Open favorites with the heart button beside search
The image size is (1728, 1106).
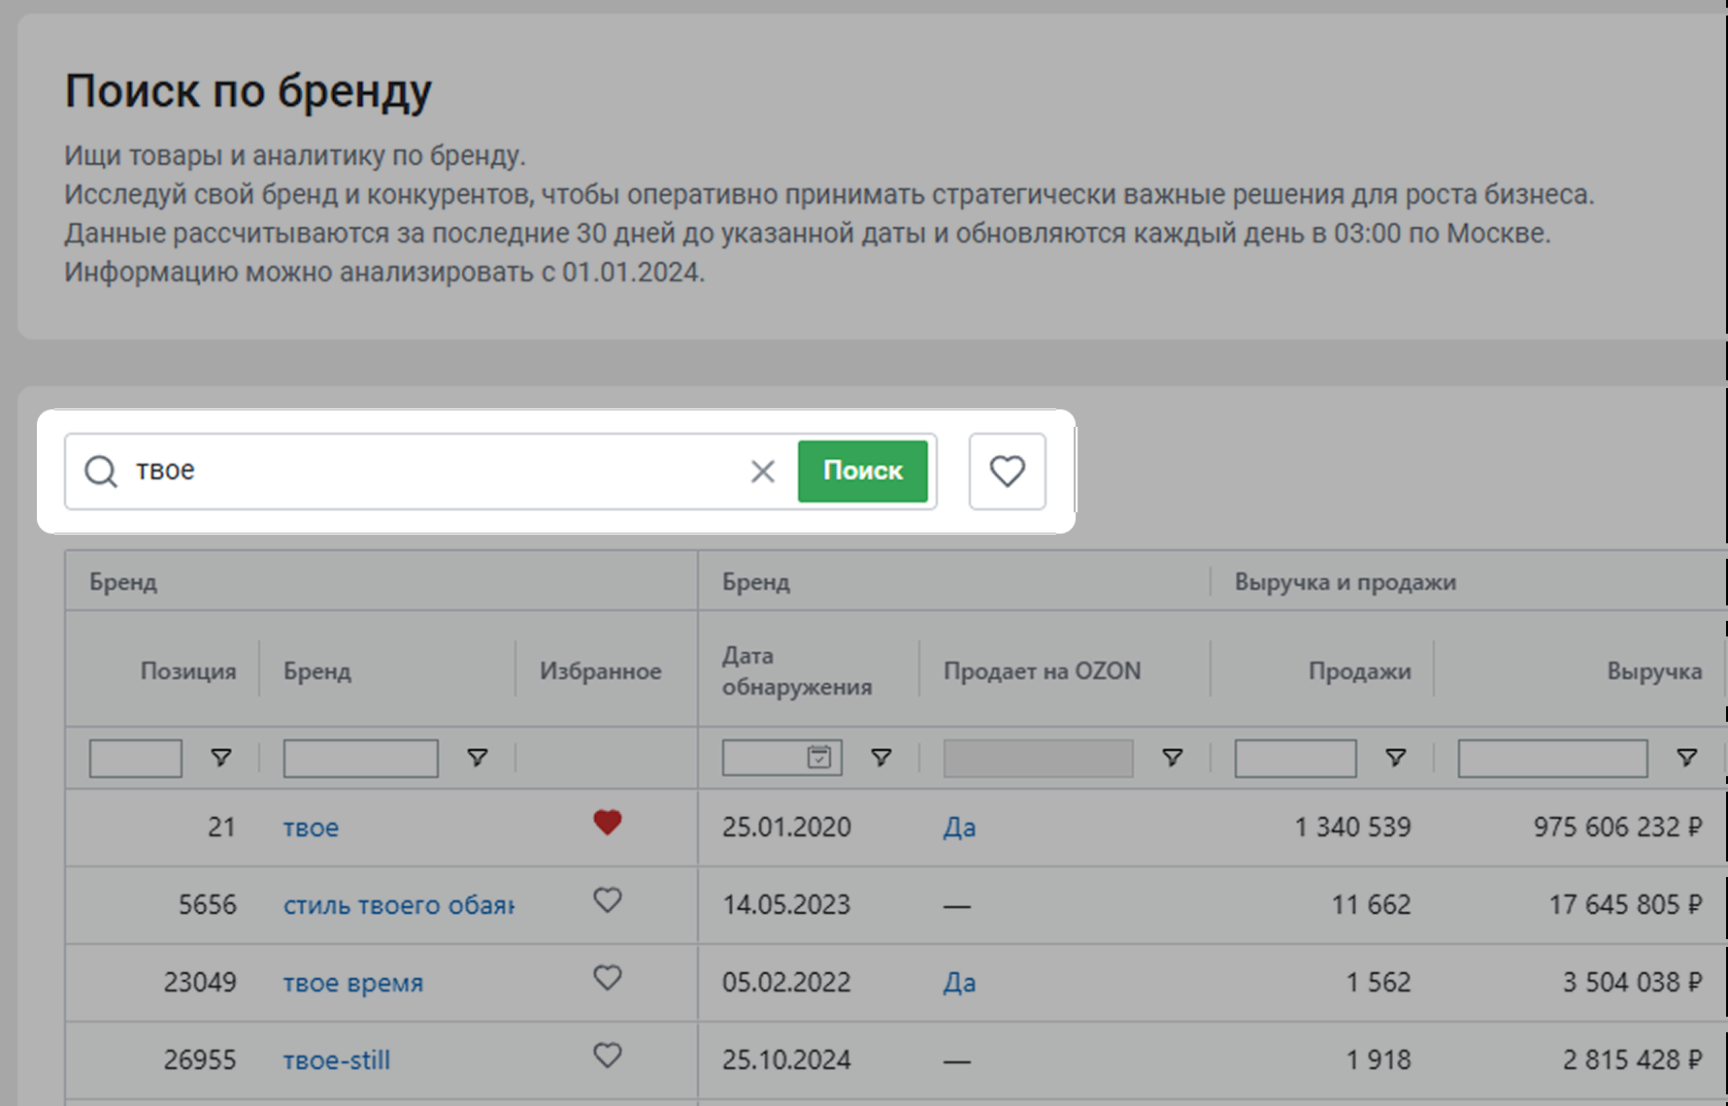point(1008,472)
